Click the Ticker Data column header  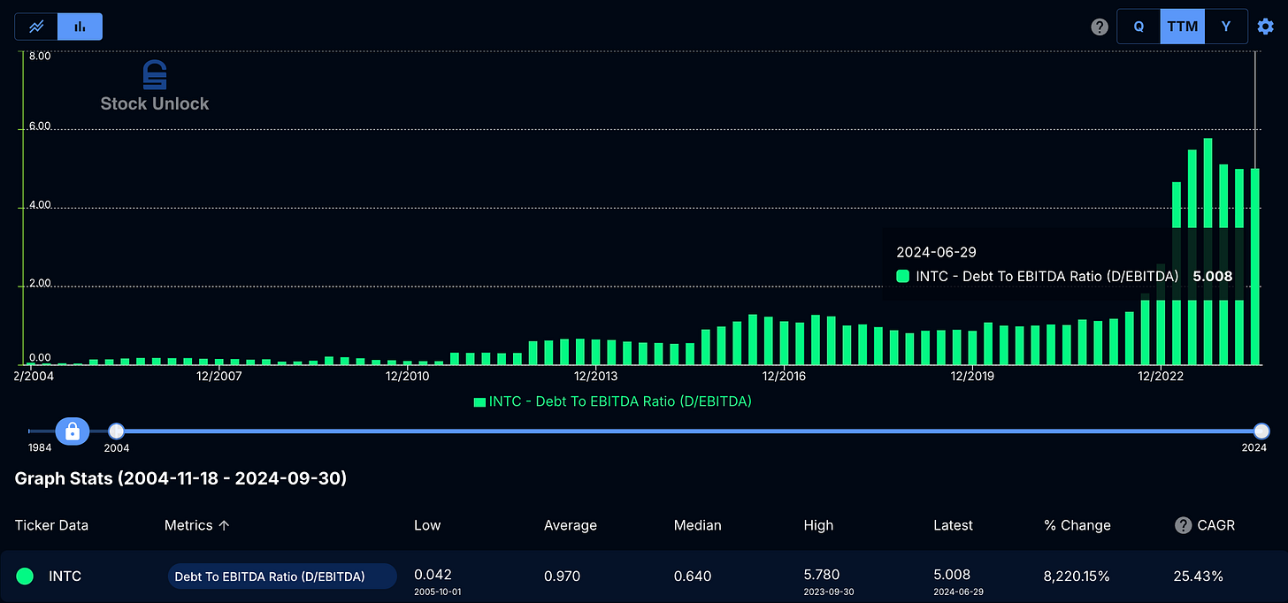pyautogui.click(x=51, y=525)
